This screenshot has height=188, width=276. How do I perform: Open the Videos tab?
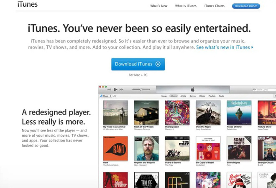point(202,96)
